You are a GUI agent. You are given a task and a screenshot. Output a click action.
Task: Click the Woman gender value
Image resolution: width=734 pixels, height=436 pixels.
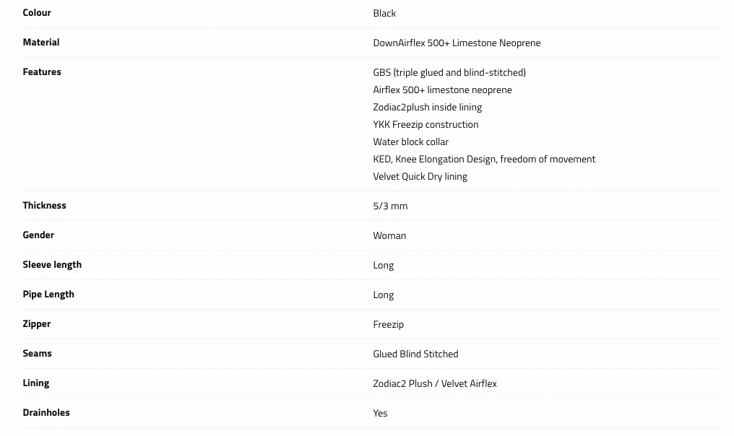[389, 235]
